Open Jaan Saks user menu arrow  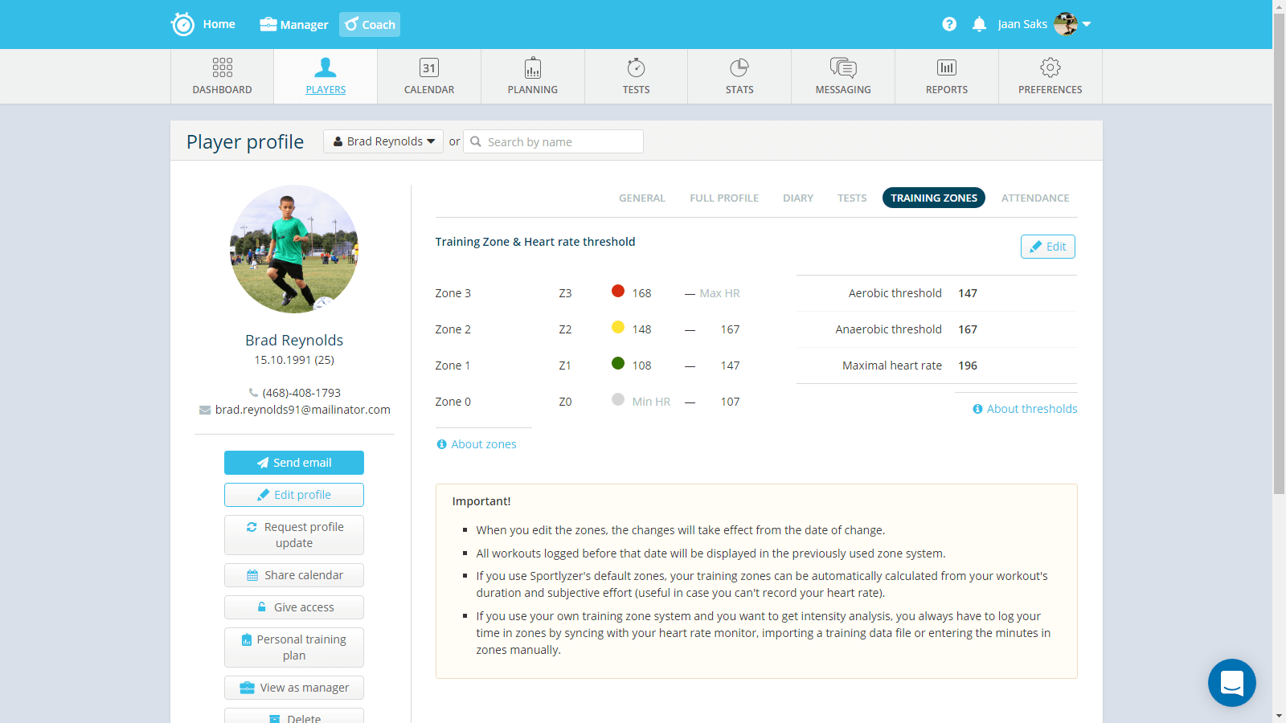click(1087, 24)
